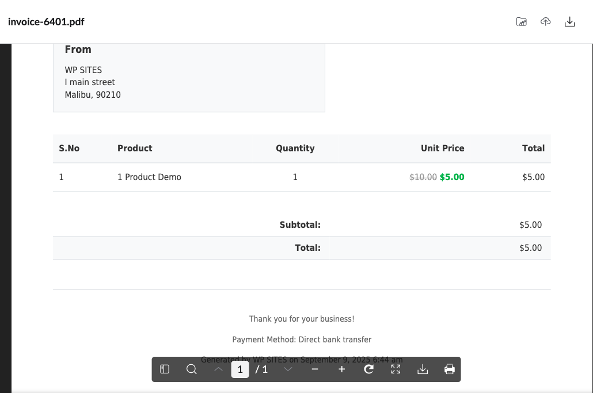This screenshot has height=393, width=593.
Task: Click the invoice-6401.pdf file title
Action: coord(46,22)
